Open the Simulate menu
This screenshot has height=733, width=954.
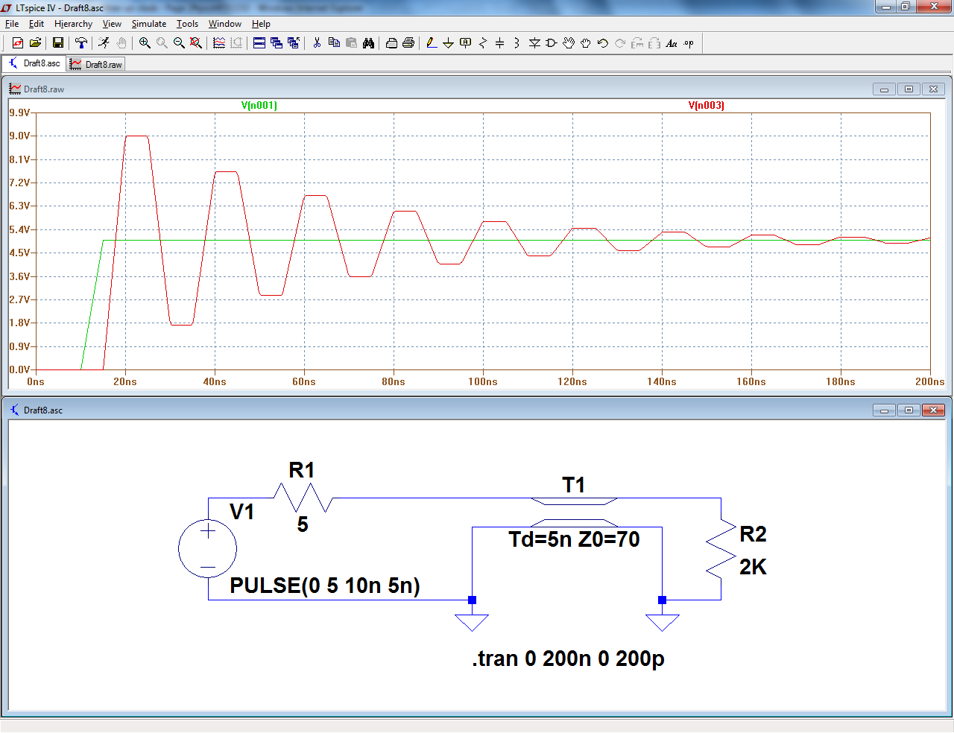(149, 24)
